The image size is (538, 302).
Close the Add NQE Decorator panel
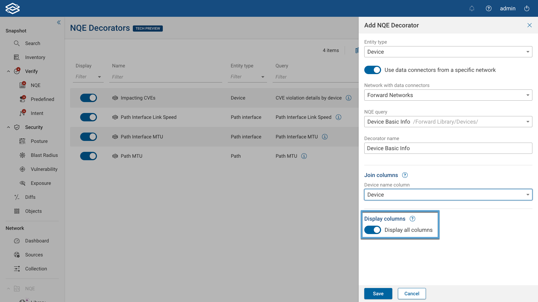[530, 25]
